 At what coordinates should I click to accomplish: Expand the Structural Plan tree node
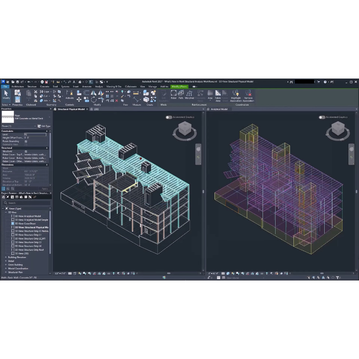[6, 272]
